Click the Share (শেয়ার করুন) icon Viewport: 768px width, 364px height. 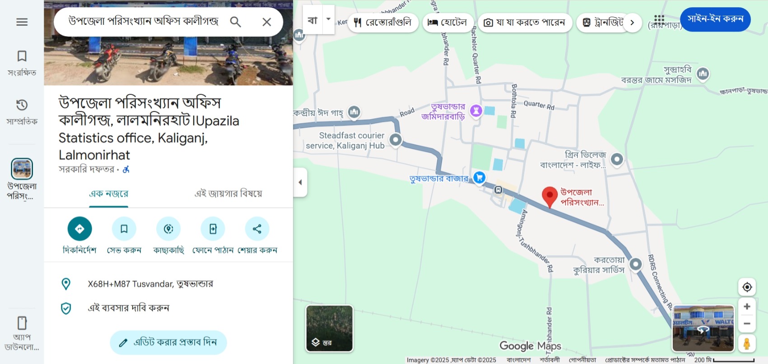[x=257, y=229]
